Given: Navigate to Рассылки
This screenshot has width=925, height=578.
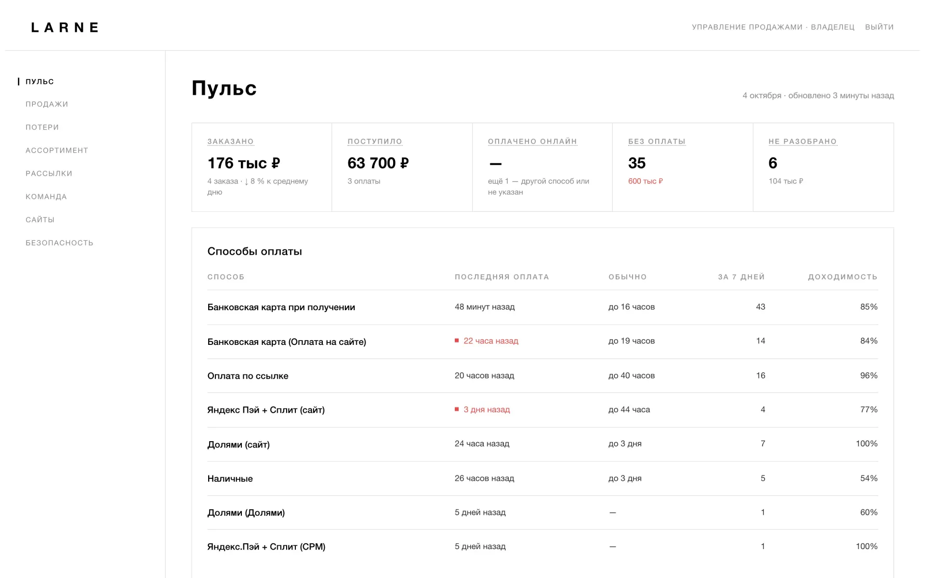Looking at the screenshot, I should click(49, 173).
